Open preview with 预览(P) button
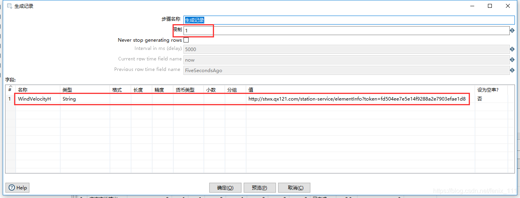520x198 pixels. [260, 187]
